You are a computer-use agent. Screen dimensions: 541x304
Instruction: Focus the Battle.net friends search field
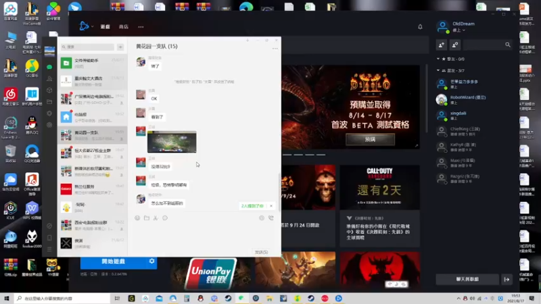point(487,45)
